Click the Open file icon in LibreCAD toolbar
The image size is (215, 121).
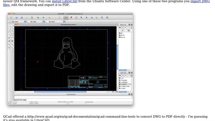tap(16, 17)
